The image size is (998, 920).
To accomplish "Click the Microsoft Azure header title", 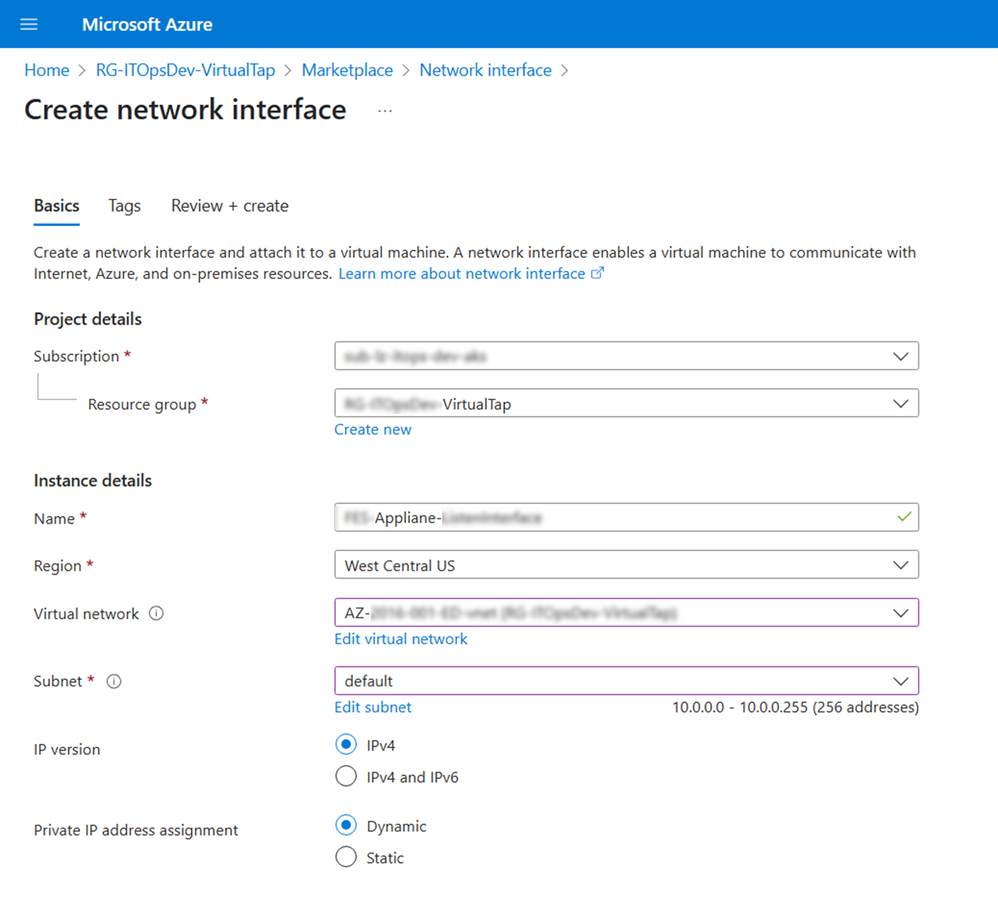I will tap(147, 24).
